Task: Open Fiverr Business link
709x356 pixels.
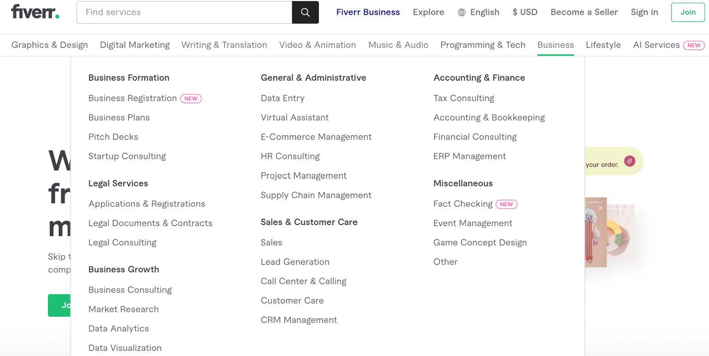Action: 368,12
